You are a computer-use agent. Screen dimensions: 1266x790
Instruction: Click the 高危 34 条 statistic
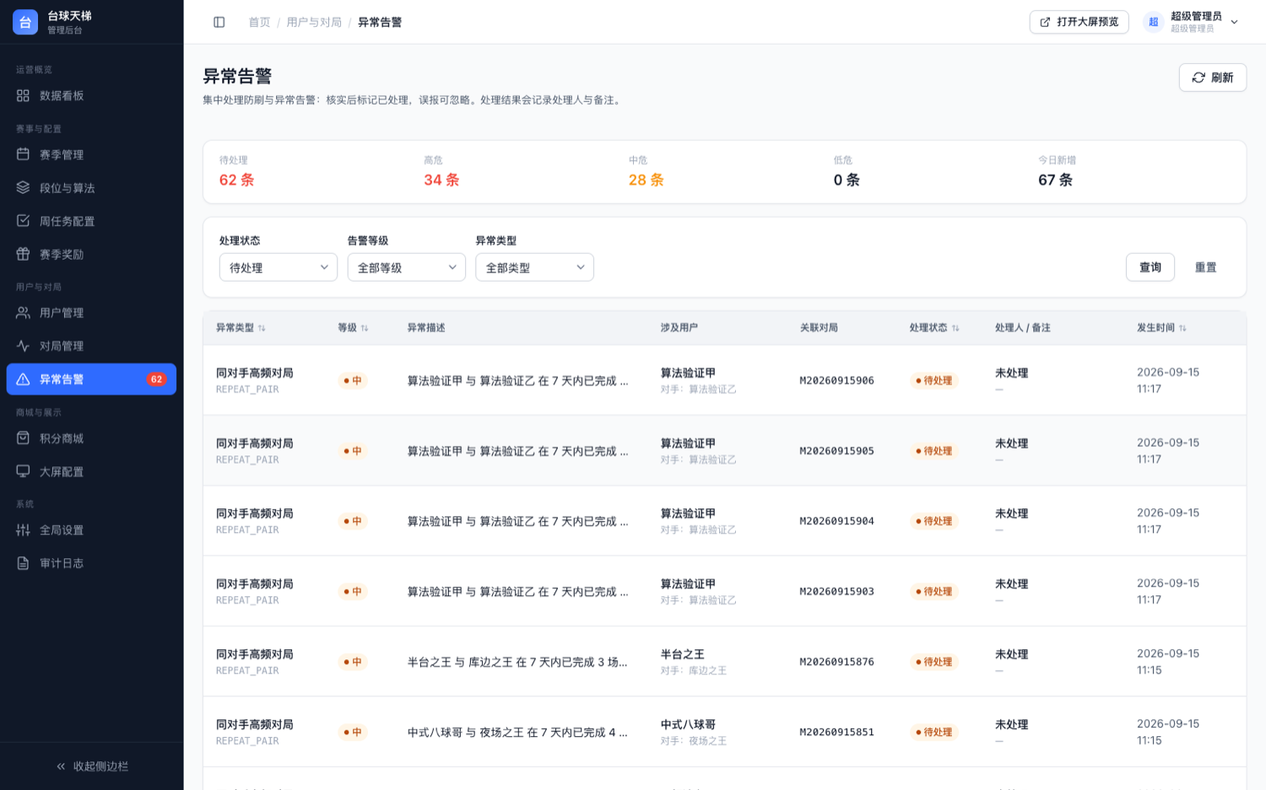point(441,172)
